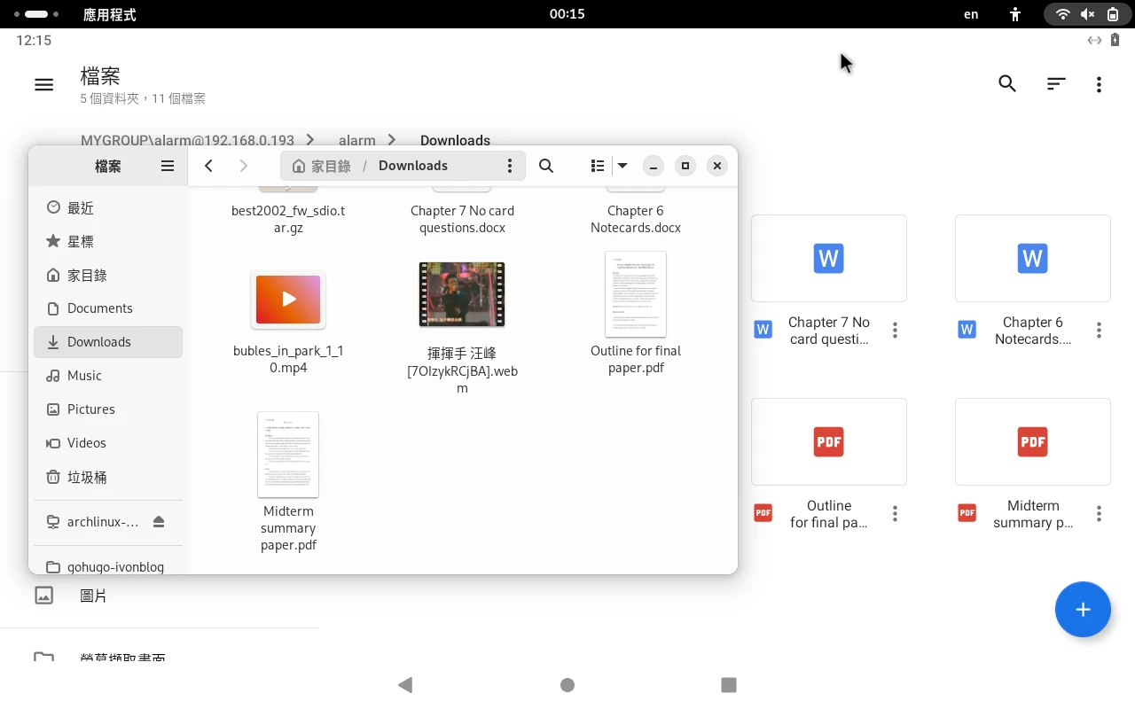Click the search magnifier in Android Files
Image resolution: width=1135 pixels, height=709 pixels.
coord(1007,84)
